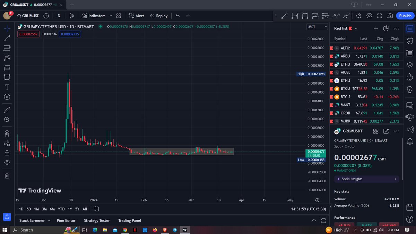Select the ruler Measure tool
This screenshot has width=416, height=234.
click(7, 110)
